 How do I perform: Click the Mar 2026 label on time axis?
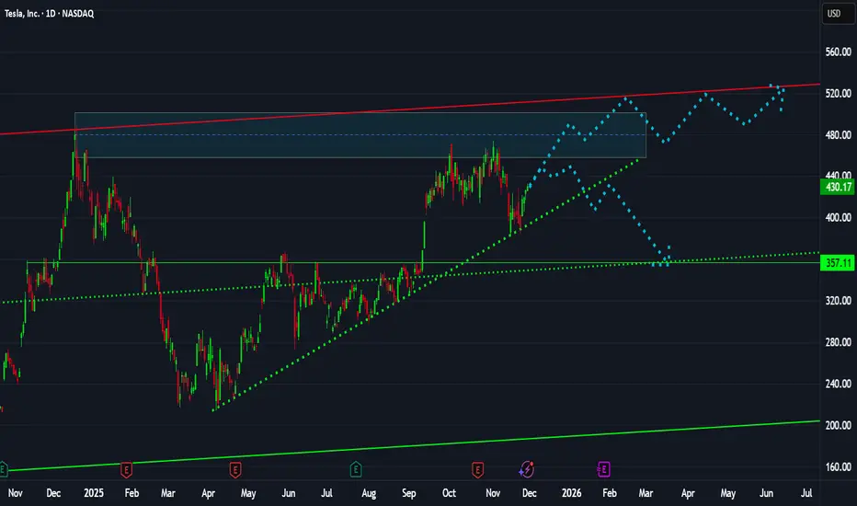[x=646, y=493]
